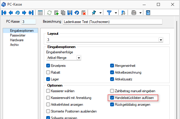Toggle the Artikelzusatz checkbox
The height and width of the screenshot is (119, 180).
click(x=112, y=79)
